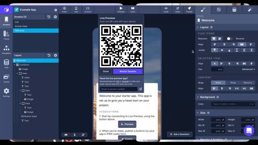This screenshot has height=145, width=258.
Task: Open the Navigation sidebar section
Action: [6, 50]
